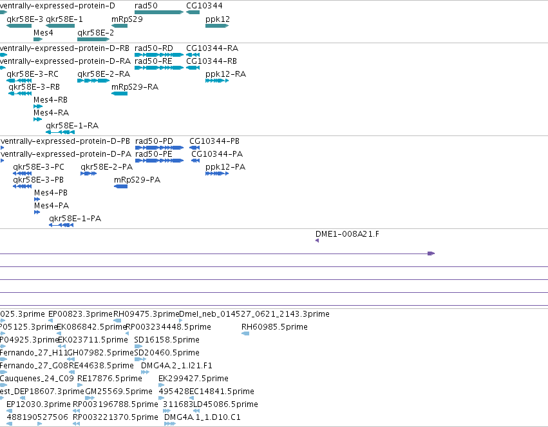Click qkr58E-3-RB transcript
This screenshot has height=427, width=548.
coord(20,94)
